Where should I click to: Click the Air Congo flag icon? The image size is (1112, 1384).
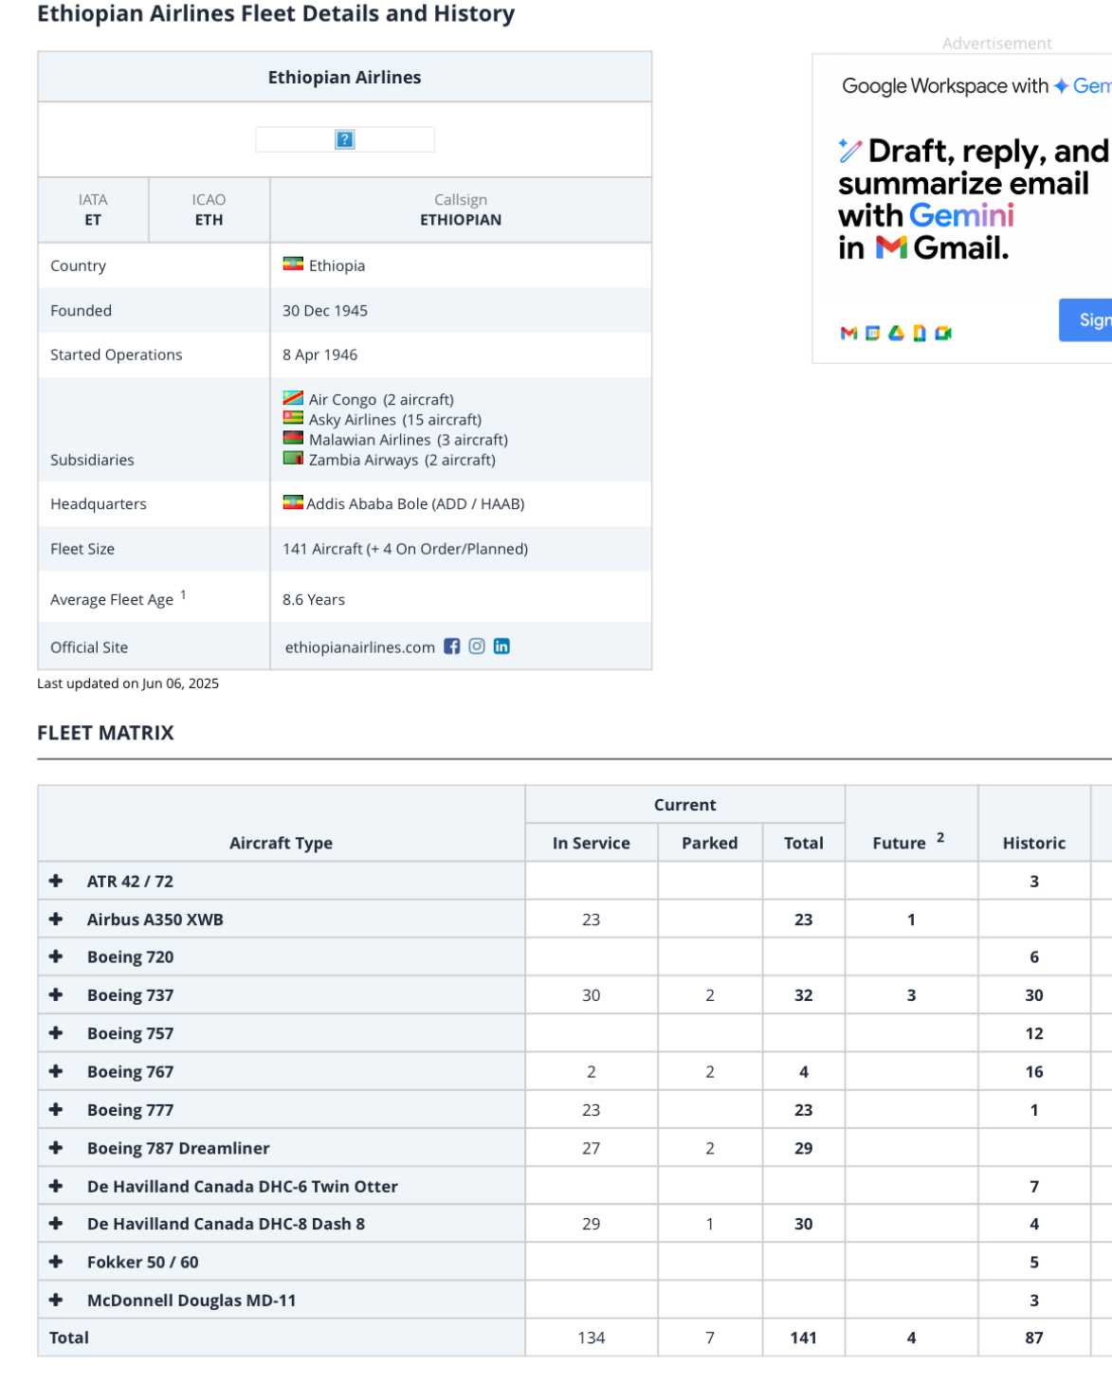click(293, 398)
